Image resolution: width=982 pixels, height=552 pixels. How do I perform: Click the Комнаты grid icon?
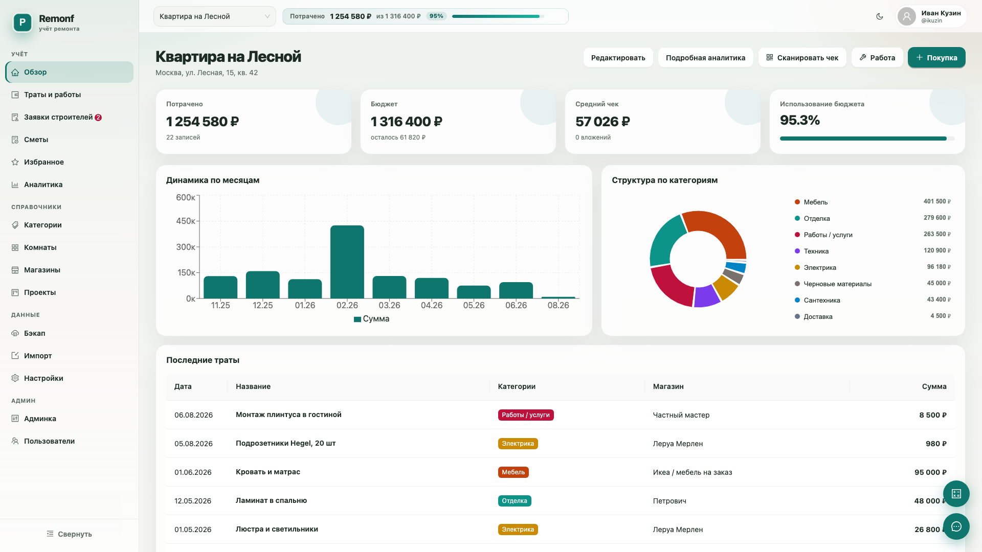(x=15, y=247)
